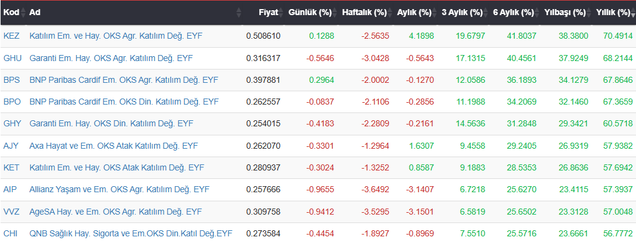
Task: Click CHI yearly value 56.7772
Action: (x=618, y=233)
